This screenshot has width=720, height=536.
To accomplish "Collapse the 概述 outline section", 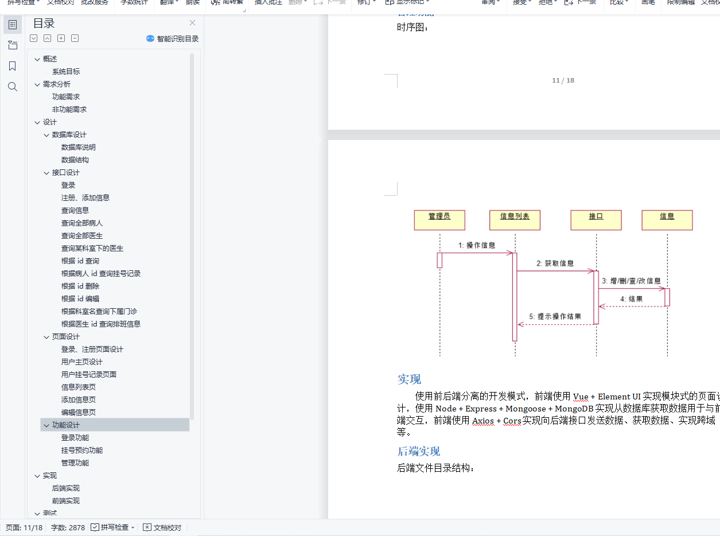I will pos(37,59).
